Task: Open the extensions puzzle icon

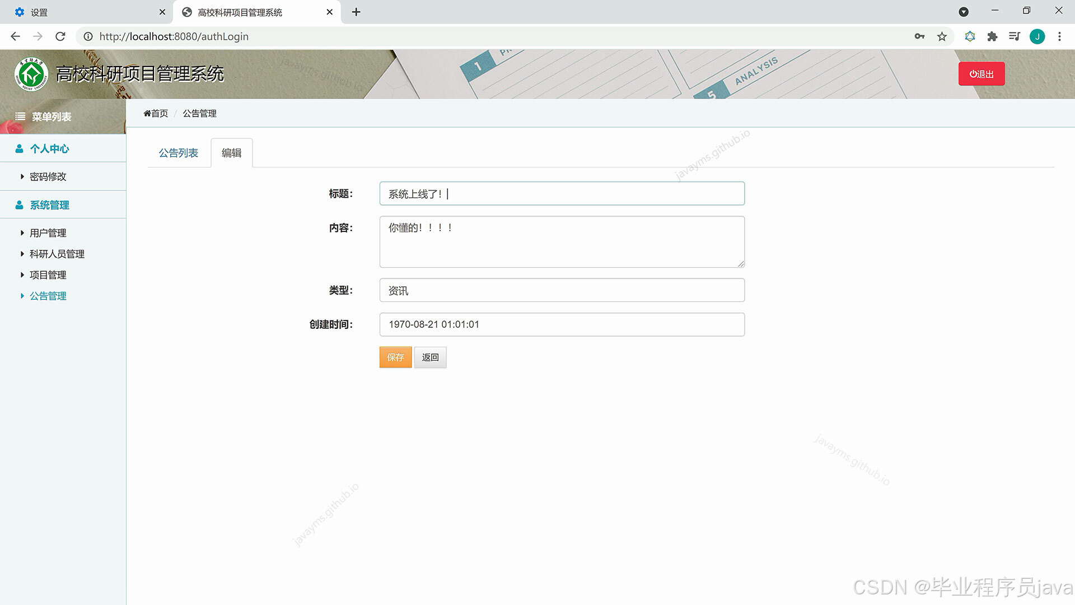Action: (992, 36)
